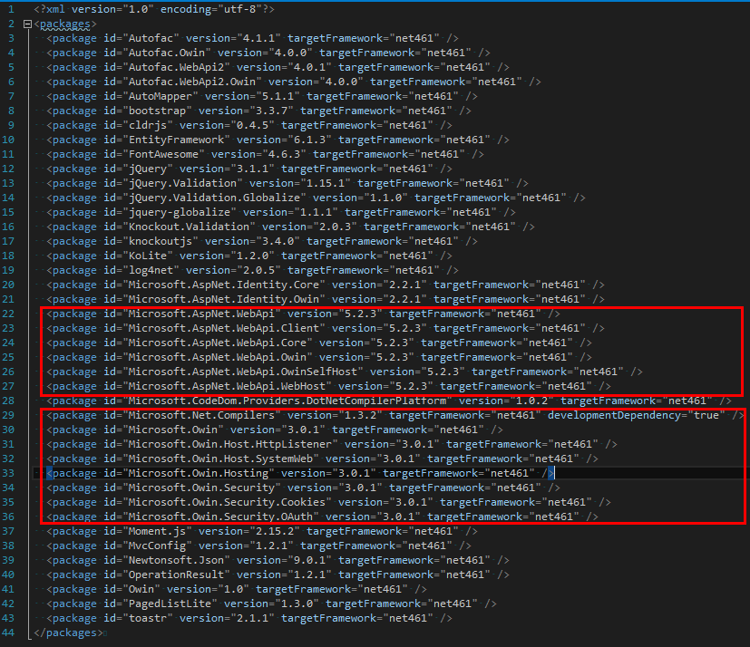Click the "EntityFramework" package id
The width and height of the screenshot is (750, 647).
(x=177, y=140)
